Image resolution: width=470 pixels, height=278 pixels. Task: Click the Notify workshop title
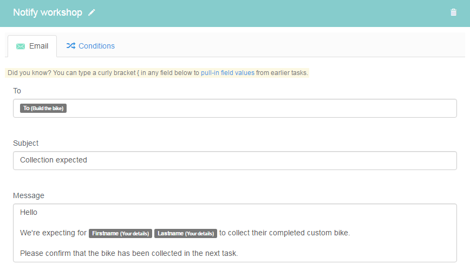coord(48,12)
